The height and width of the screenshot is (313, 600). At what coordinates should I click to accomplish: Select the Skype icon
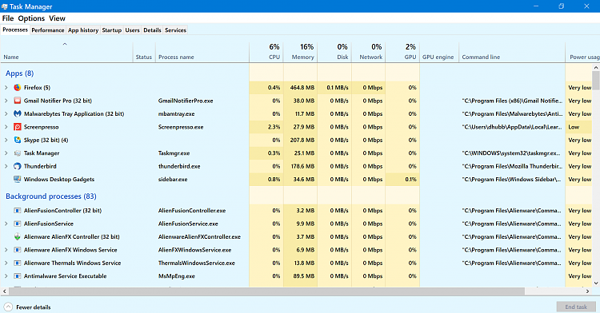point(18,140)
